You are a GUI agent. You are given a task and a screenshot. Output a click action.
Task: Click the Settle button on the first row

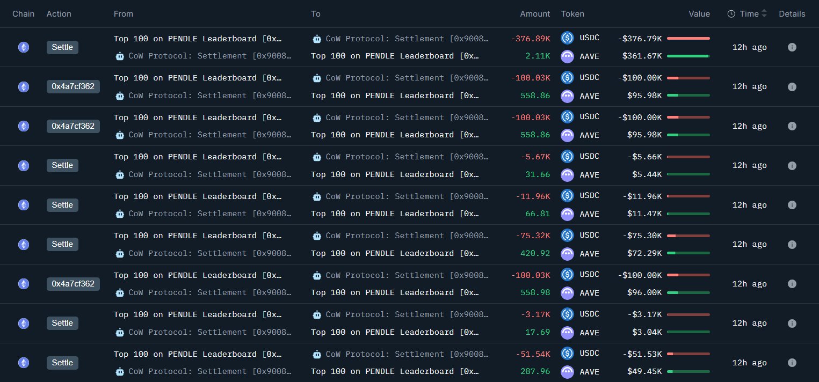click(62, 47)
